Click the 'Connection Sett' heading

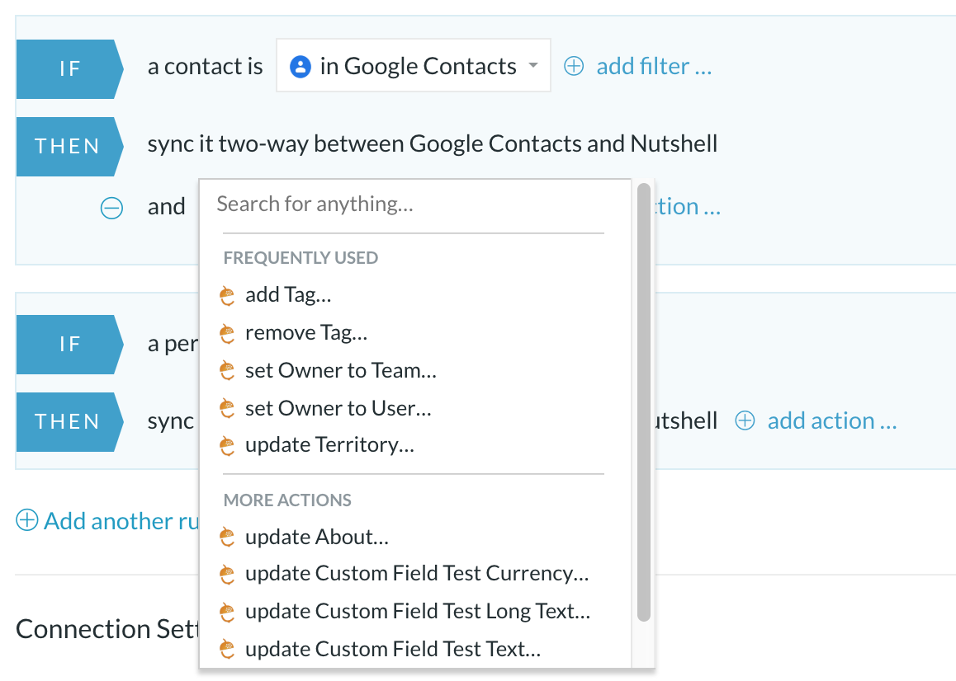(x=107, y=629)
